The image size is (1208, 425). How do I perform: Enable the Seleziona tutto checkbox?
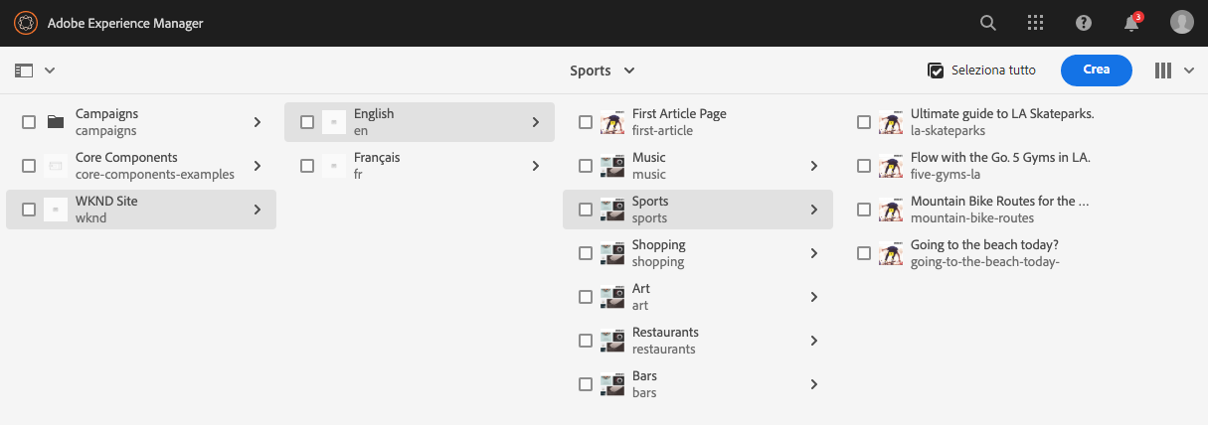click(x=936, y=71)
